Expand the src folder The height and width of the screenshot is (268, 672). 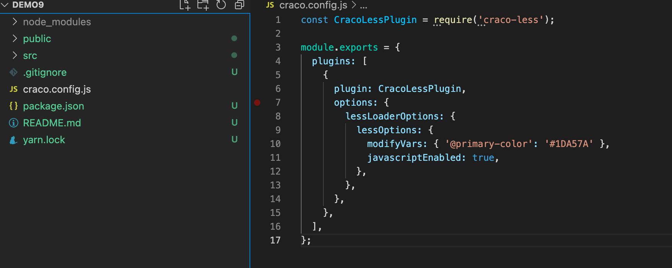pos(15,56)
